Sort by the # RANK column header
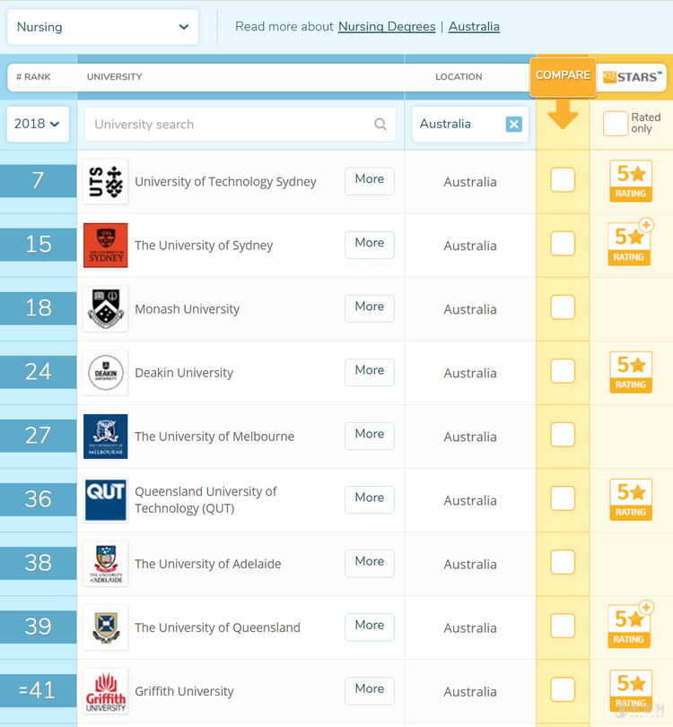The image size is (673, 727). coord(33,77)
